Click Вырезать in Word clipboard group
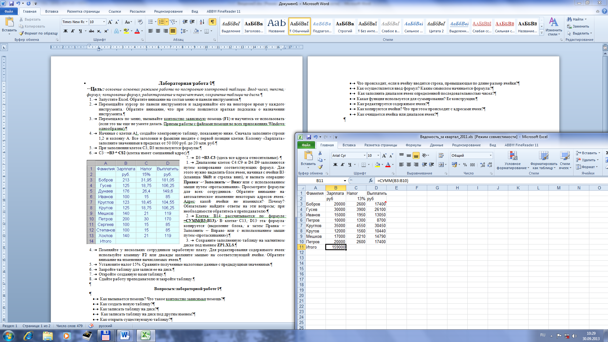 point(30,19)
